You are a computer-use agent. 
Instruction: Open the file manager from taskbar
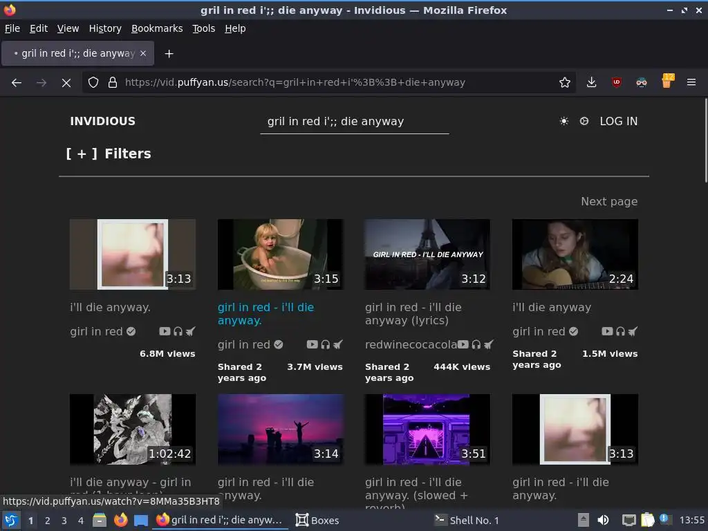tap(100, 520)
